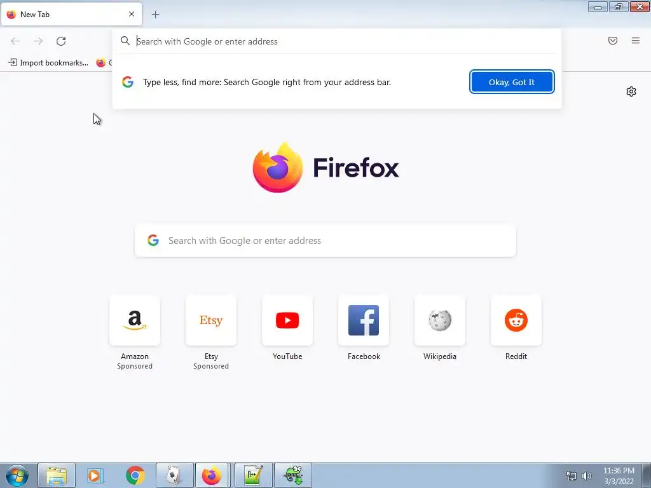Open the Save to Pocket icon

(x=613, y=41)
